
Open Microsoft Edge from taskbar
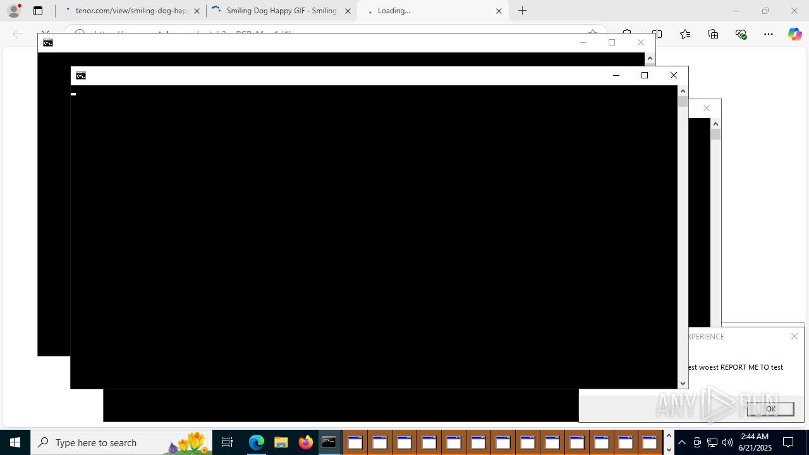(256, 442)
